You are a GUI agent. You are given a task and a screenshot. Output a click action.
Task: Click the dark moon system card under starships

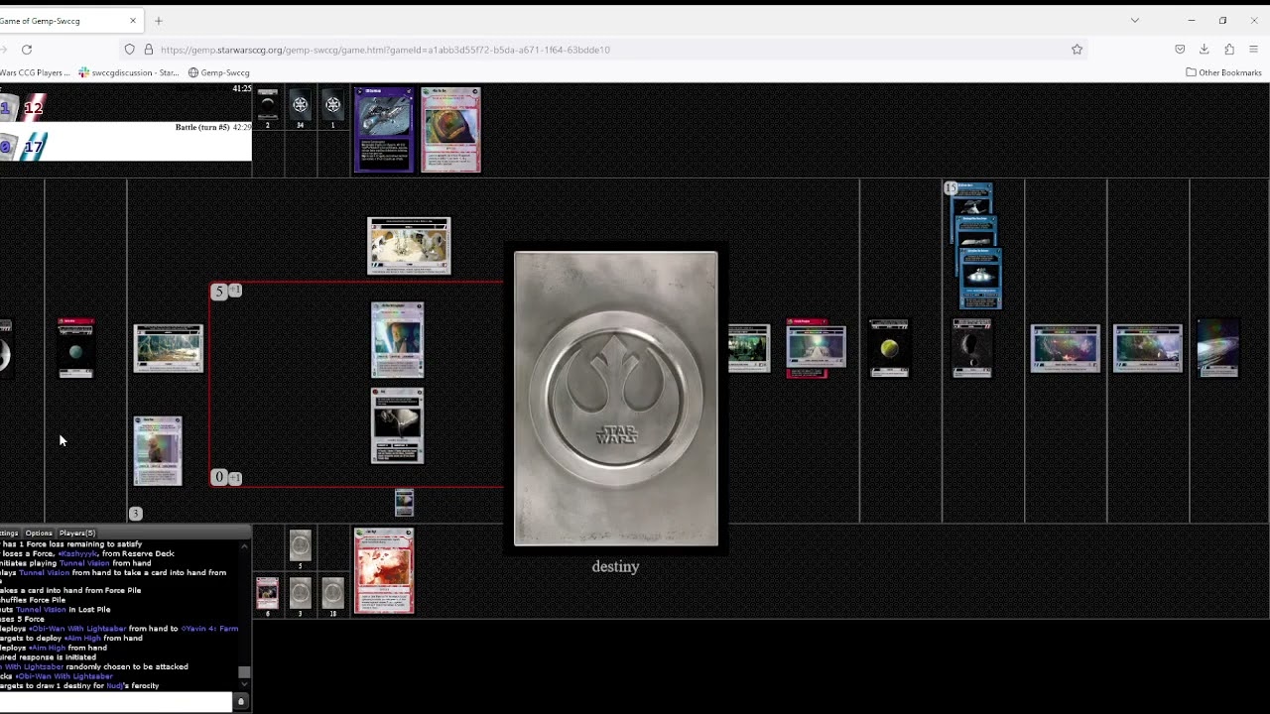pyautogui.click(x=971, y=348)
